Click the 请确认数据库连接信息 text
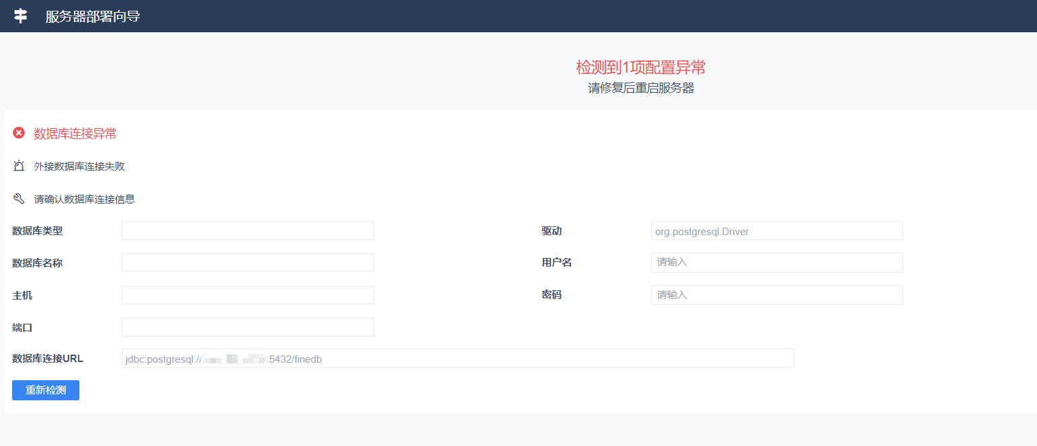Image resolution: width=1037 pixels, height=446 pixels. (x=85, y=199)
